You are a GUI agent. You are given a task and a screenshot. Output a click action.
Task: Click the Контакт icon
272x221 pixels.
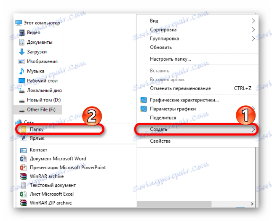(x=23, y=150)
